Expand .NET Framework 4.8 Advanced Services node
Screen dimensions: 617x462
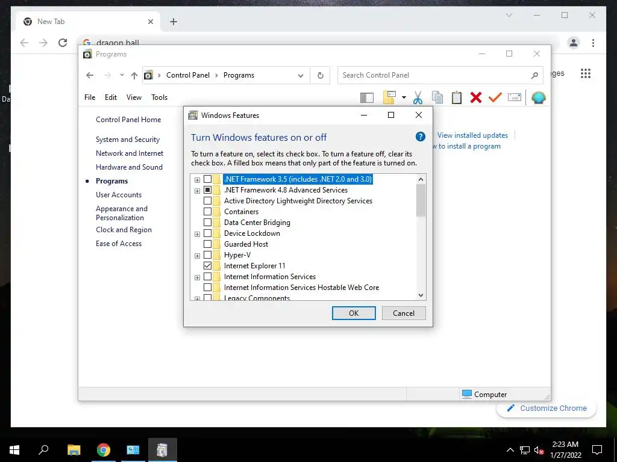197,191
